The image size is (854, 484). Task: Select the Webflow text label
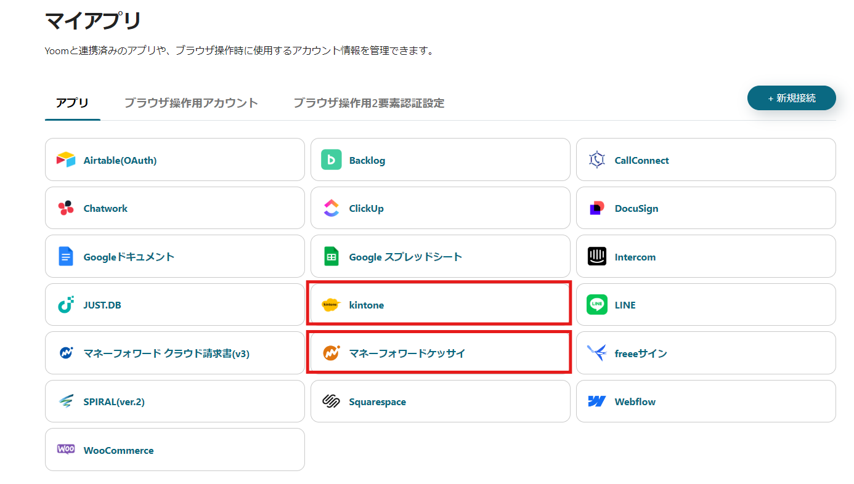pos(635,402)
